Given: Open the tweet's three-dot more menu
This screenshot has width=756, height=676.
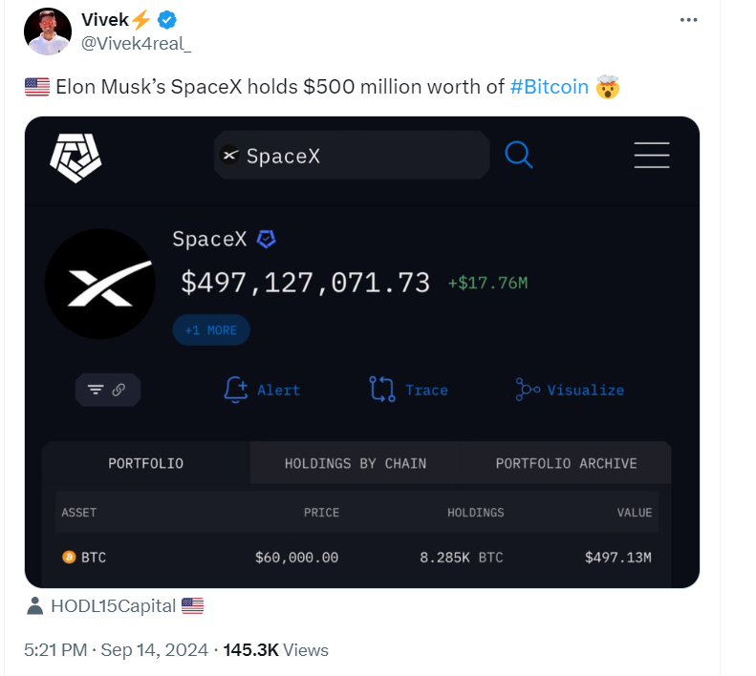Looking at the screenshot, I should 687,20.
